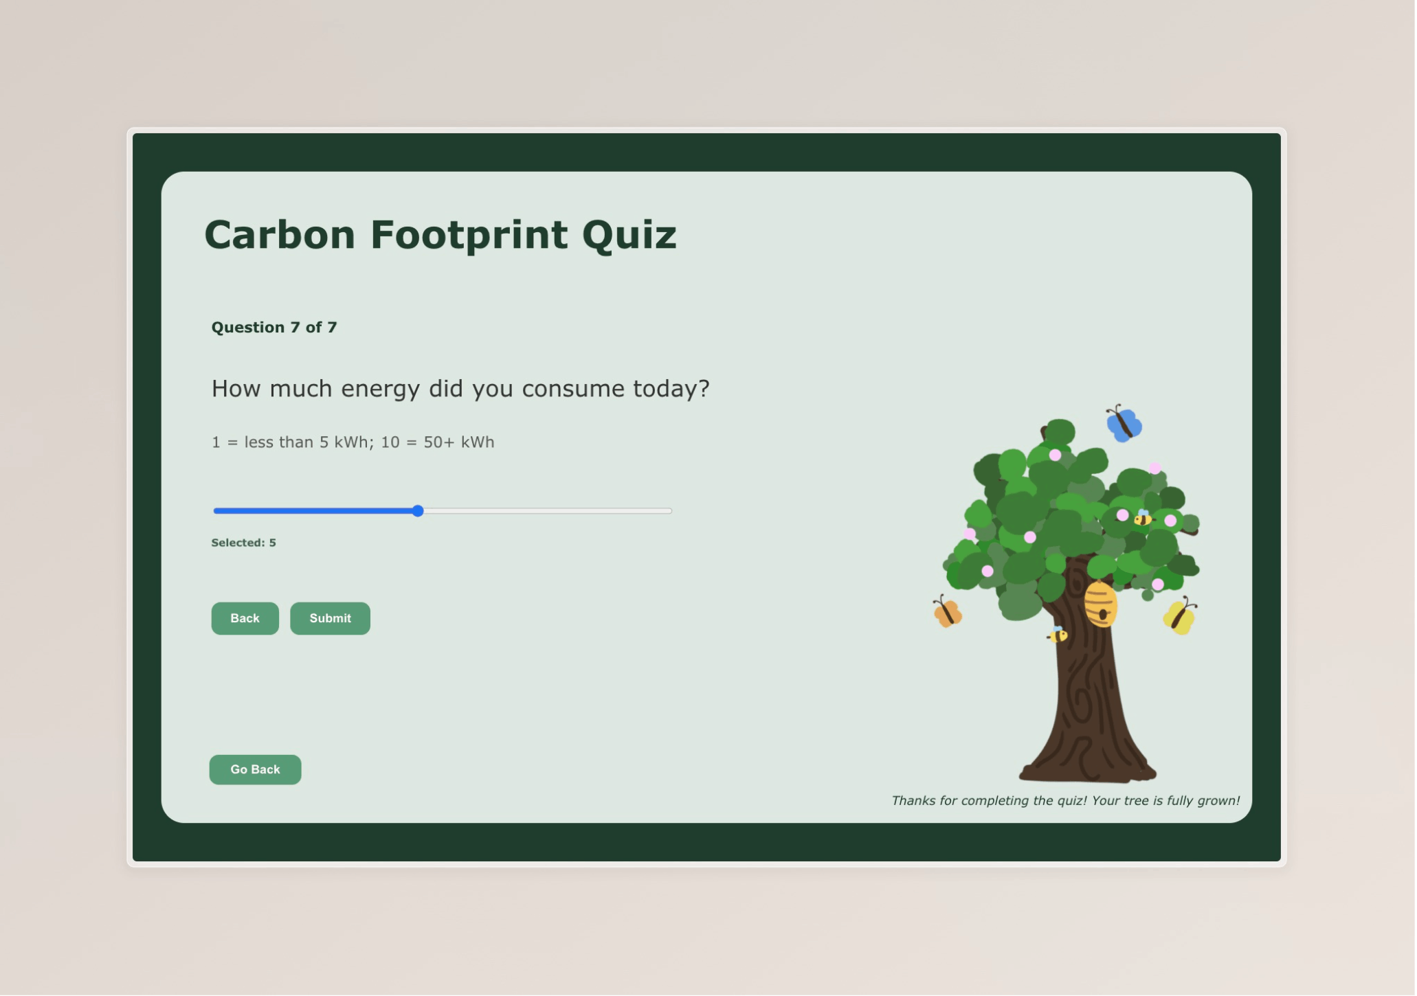
Task: Click the 'Question 7 of 7' label
Action: click(274, 328)
